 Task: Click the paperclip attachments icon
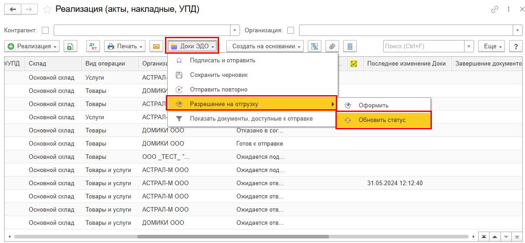pos(332,46)
